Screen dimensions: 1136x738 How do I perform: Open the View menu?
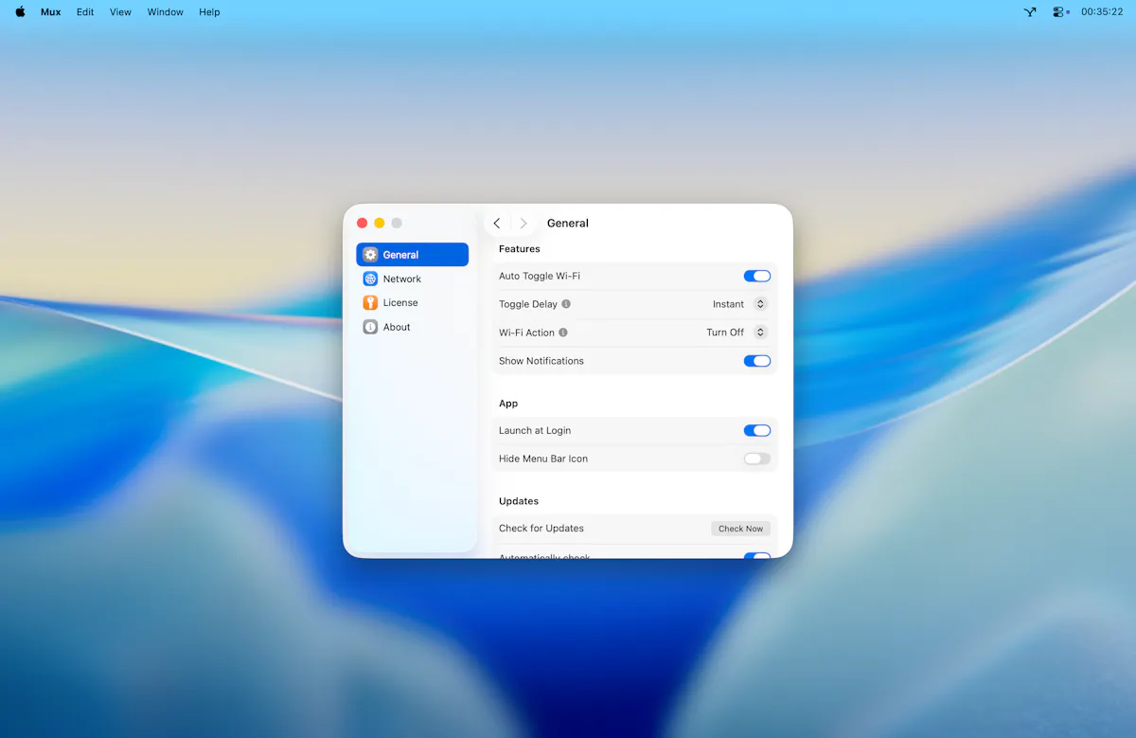[x=120, y=12]
